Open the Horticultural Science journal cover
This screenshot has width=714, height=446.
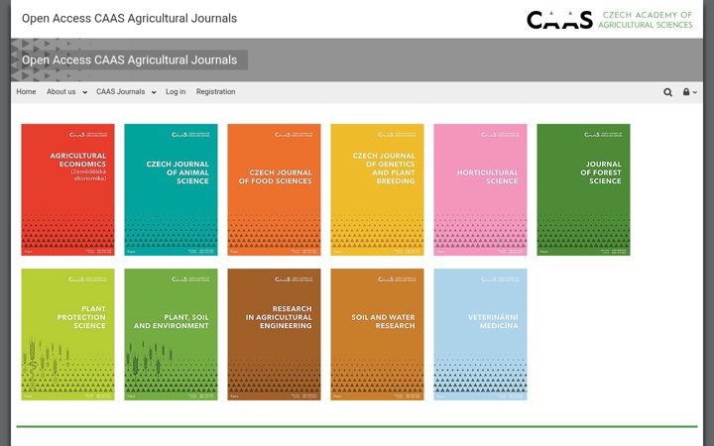[480, 189]
